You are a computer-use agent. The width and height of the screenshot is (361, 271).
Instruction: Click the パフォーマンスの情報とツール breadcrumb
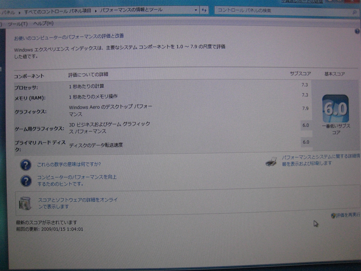tap(131, 10)
